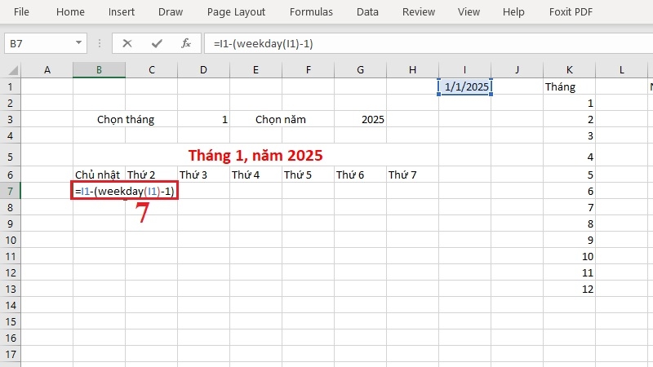Open Insert Function fx dialog

click(x=186, y=43)
